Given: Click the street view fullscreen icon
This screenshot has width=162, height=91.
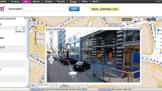Looking at the screenshot, I should point(51,33).
